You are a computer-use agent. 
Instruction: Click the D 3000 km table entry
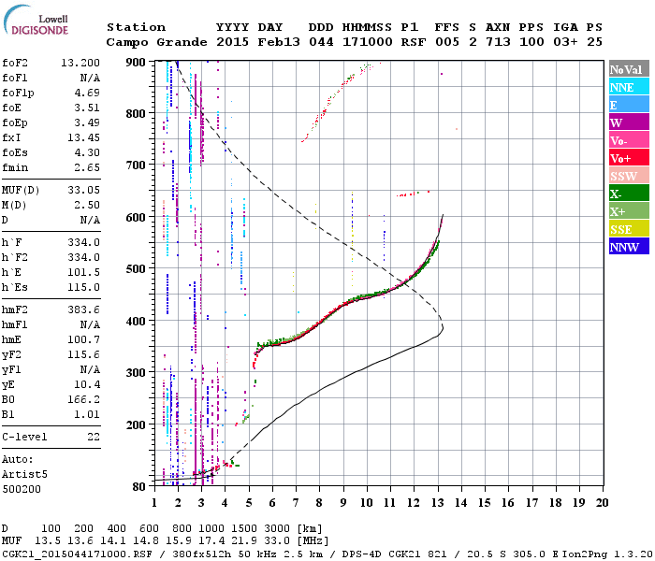tap(277, 529)
